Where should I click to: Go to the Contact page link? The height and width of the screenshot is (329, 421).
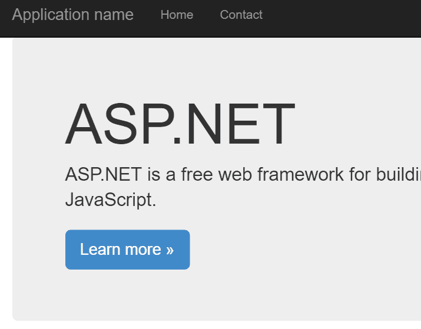(x=241, y=15)
